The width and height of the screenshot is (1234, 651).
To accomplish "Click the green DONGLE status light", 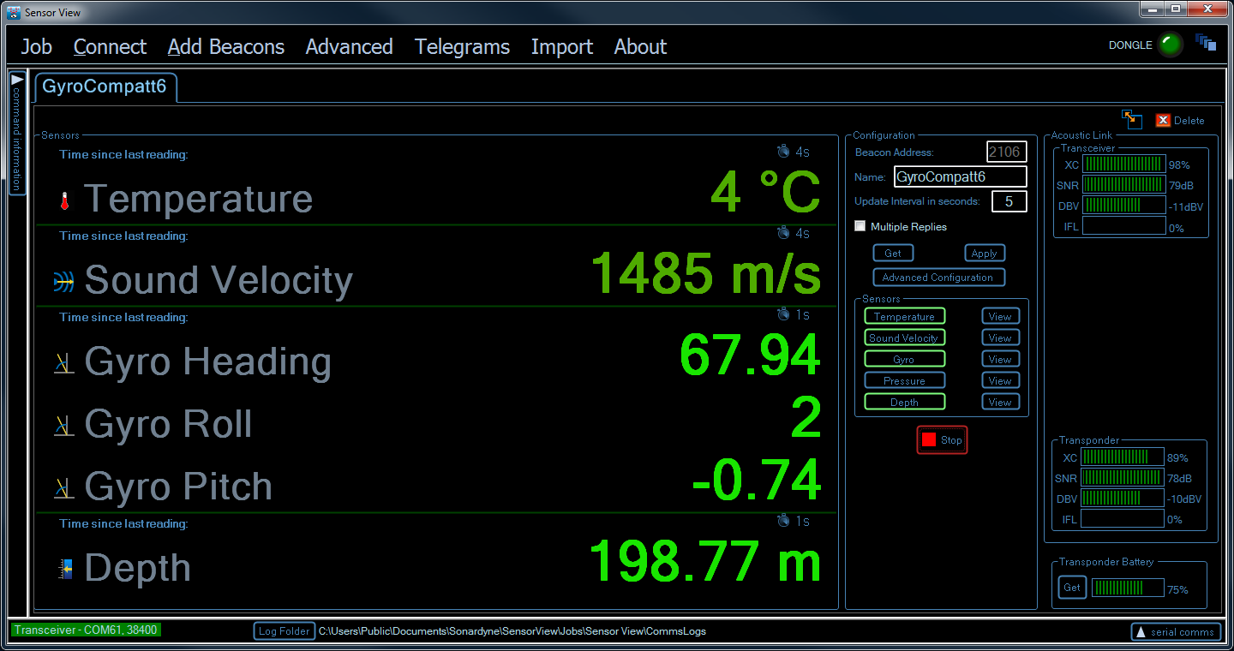I will (x=1170, y=44).
